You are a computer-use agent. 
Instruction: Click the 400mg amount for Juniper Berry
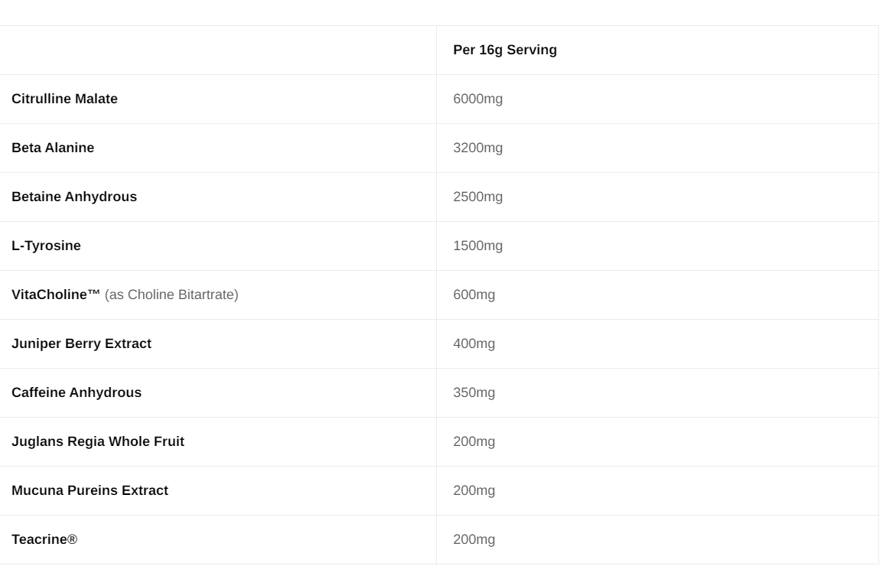474,343
